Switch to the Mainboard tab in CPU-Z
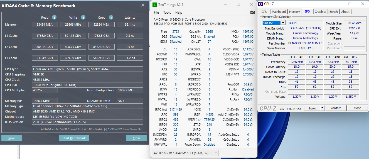The image size is (369, 159). 279,12
